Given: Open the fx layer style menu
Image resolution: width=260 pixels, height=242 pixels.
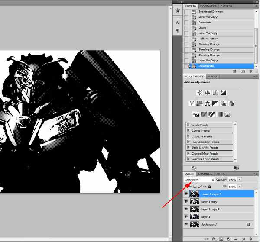Looking at the screenshot, I should coord(214,239).
